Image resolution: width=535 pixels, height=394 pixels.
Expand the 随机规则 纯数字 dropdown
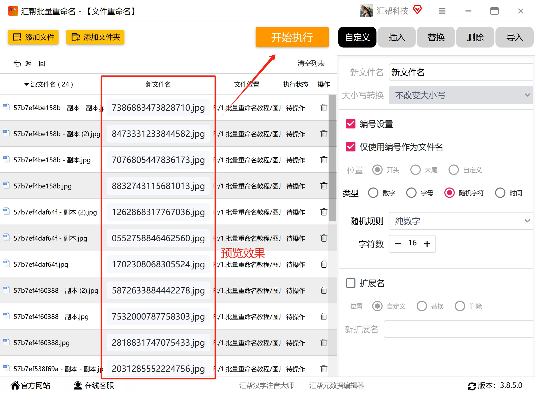point(461,221)
